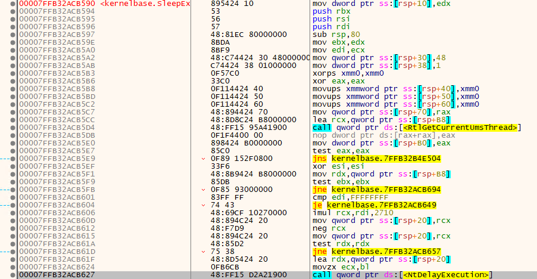Screen dimensions: 537x279
Task: Toggle breakpoint dot at address 00007FFB32ACB627
Action: click(x=13, y=275)
